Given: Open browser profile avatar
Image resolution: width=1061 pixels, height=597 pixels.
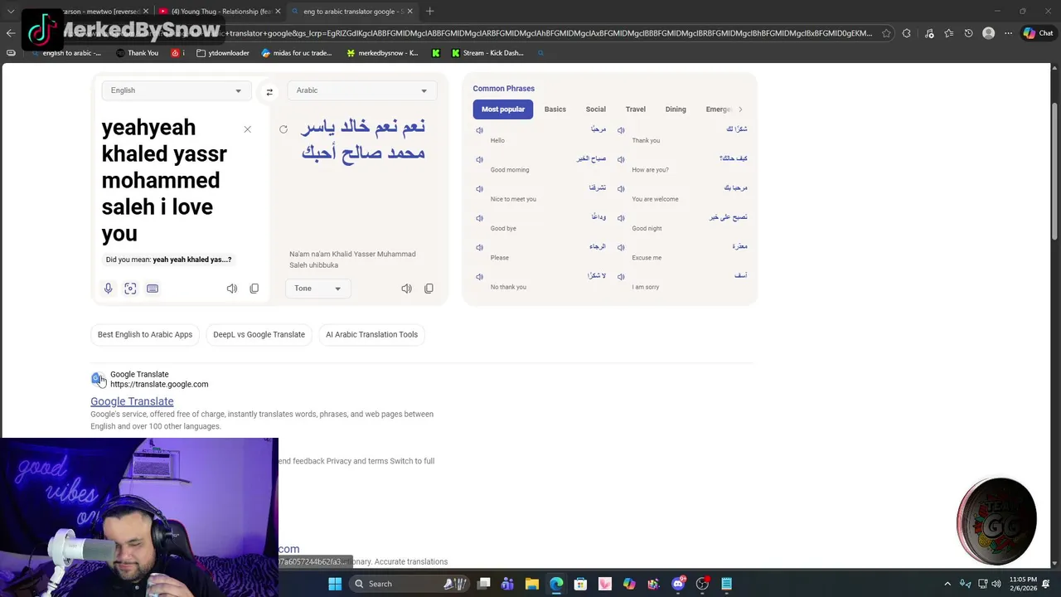Looking at the screenshot, I should (x=988, y=33).
